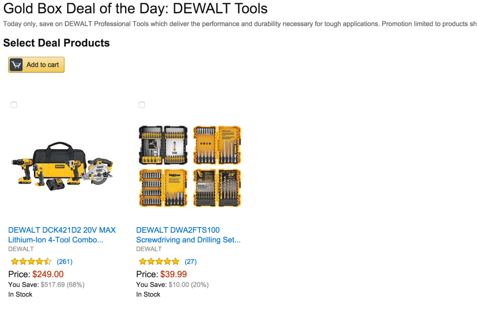Check the box for the DCK421D2 combo kit
This screenshot has height=312, width=477.
(x=14, y=105)
